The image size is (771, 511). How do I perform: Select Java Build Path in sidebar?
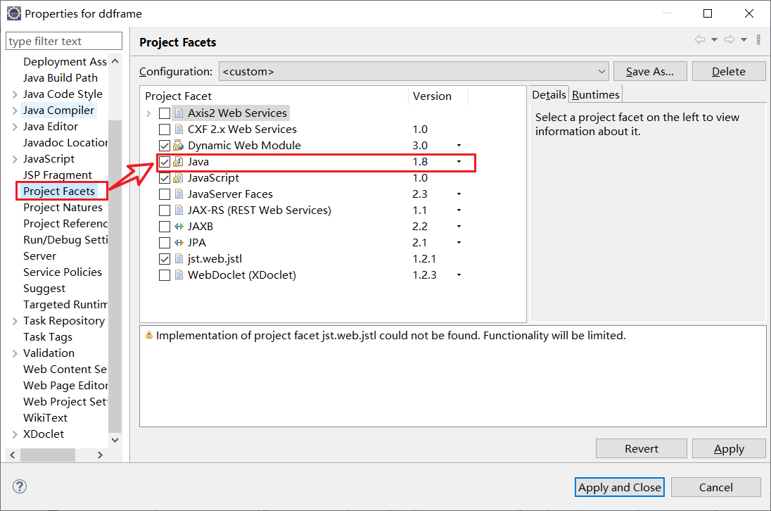60,78
